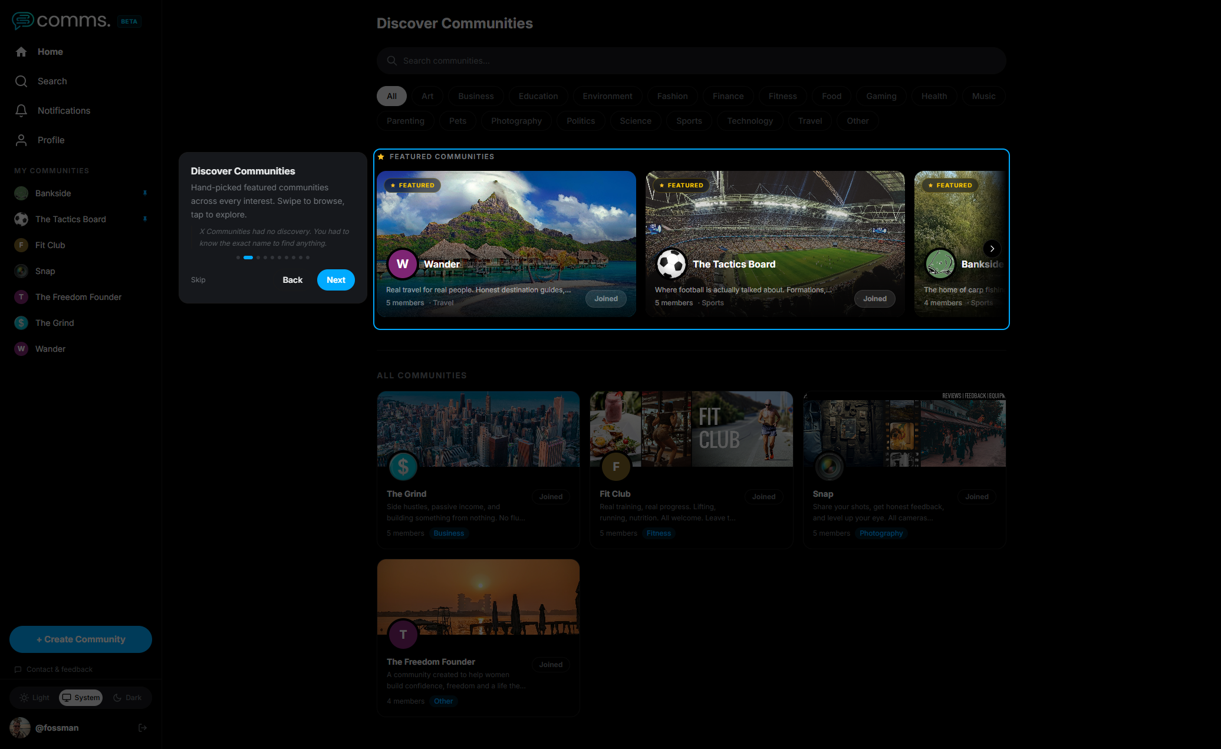Open Notifications bell icon
This screenshot has width=1221, height=749.
pyautogui.click(x=21, y=111)
